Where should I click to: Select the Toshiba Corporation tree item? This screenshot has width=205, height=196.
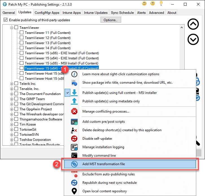tap(35, 140)
